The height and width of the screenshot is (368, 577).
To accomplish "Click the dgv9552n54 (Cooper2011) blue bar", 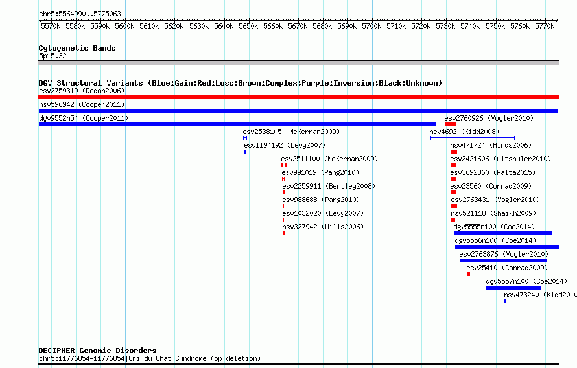I will point(237,124).
